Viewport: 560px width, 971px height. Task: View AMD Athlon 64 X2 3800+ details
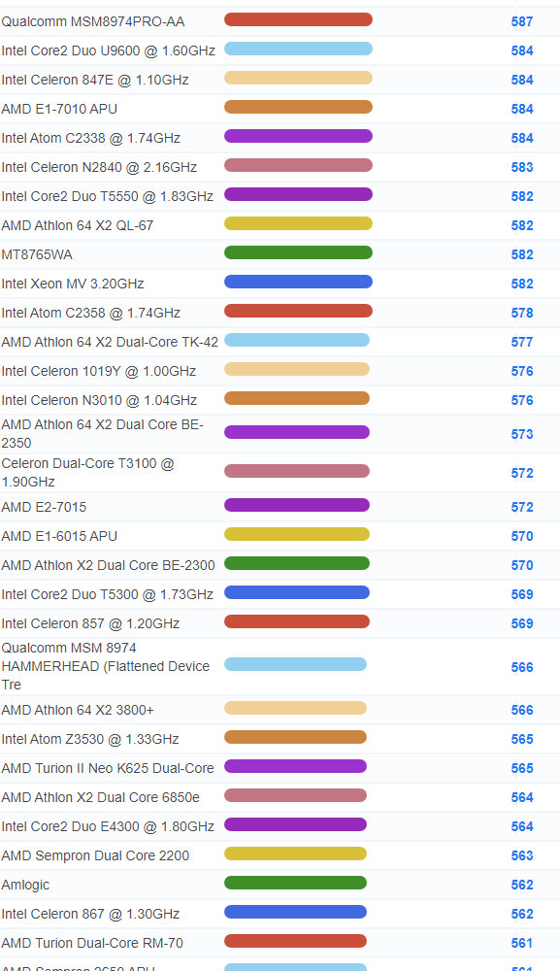click(x=78, y=711)
